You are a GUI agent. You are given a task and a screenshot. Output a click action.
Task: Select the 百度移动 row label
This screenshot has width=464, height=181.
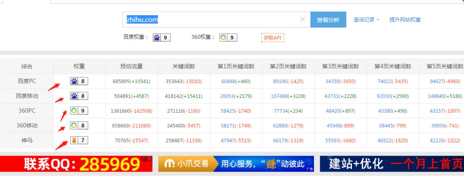click(x=27, y=96)
